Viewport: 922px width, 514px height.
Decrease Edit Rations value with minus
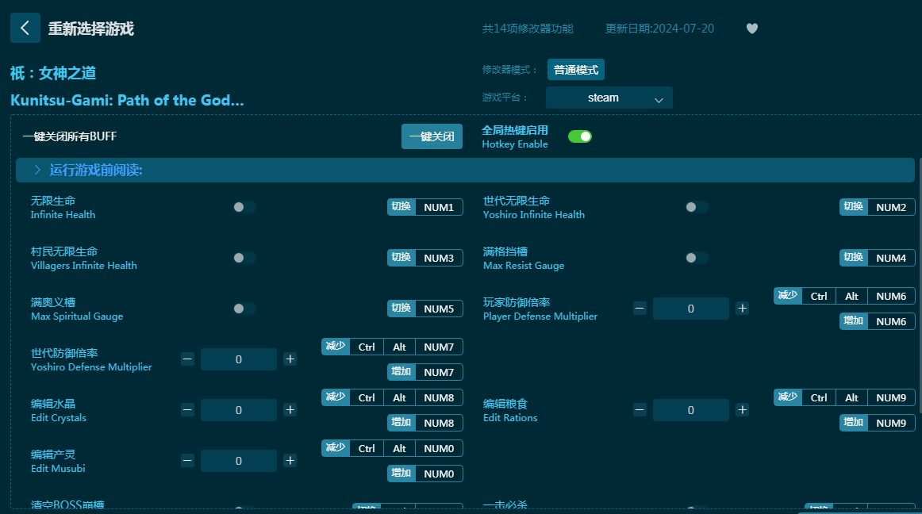[640, 410]
